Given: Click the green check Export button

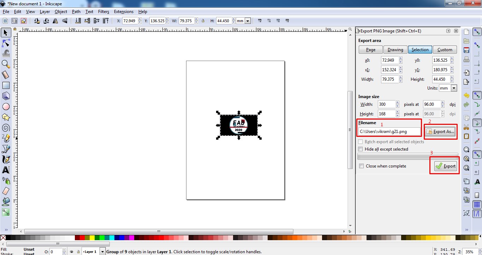Looking at the screenshot, I should [446, 166].
